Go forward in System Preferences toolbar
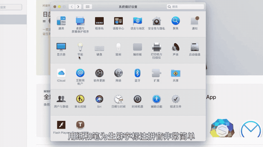This screenshot has width=263, height=147. [x=78, y=7]
